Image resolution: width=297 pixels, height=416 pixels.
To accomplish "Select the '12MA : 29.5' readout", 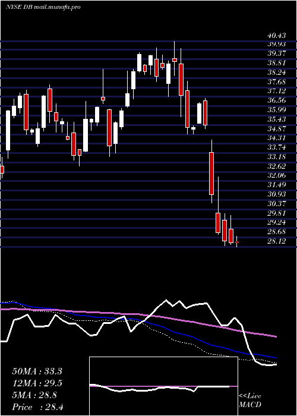I will click(37, 383).
